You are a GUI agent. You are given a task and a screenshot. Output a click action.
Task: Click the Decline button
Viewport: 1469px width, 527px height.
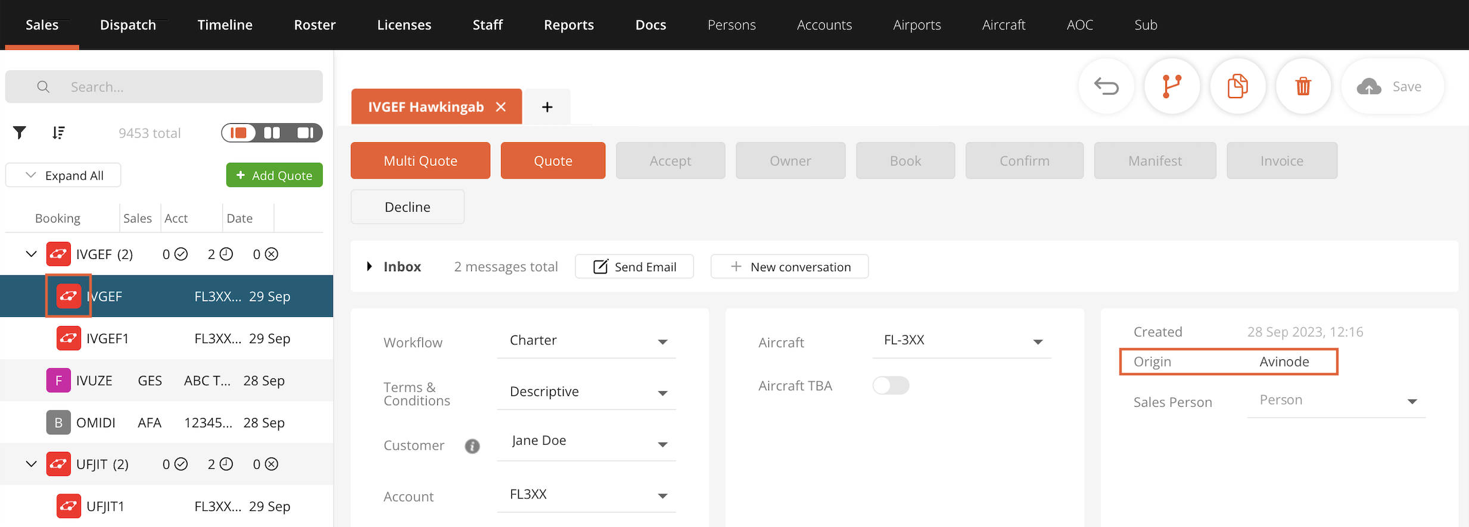coord(407,207)
